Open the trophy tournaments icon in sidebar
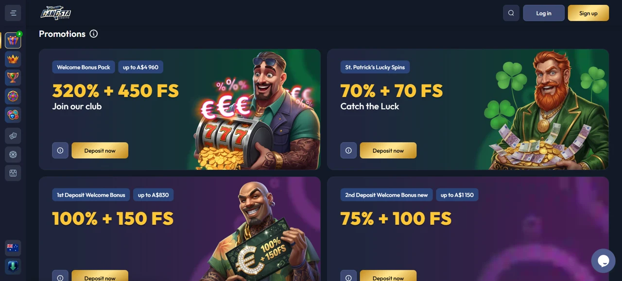 [x=13, y=78]
